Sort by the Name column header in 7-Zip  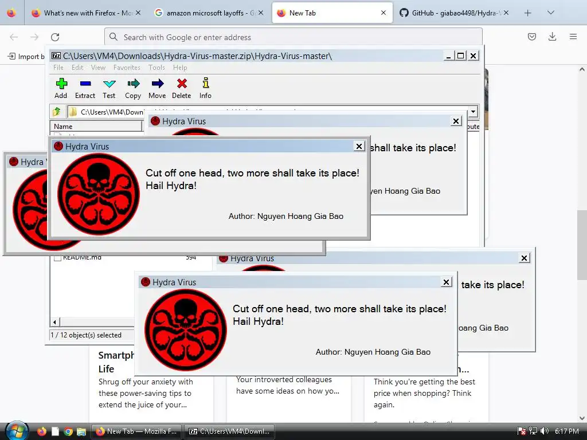(96, 126)
